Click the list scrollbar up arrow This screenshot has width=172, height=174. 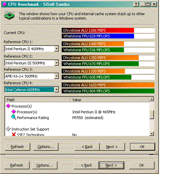click(x=152, y=99)
